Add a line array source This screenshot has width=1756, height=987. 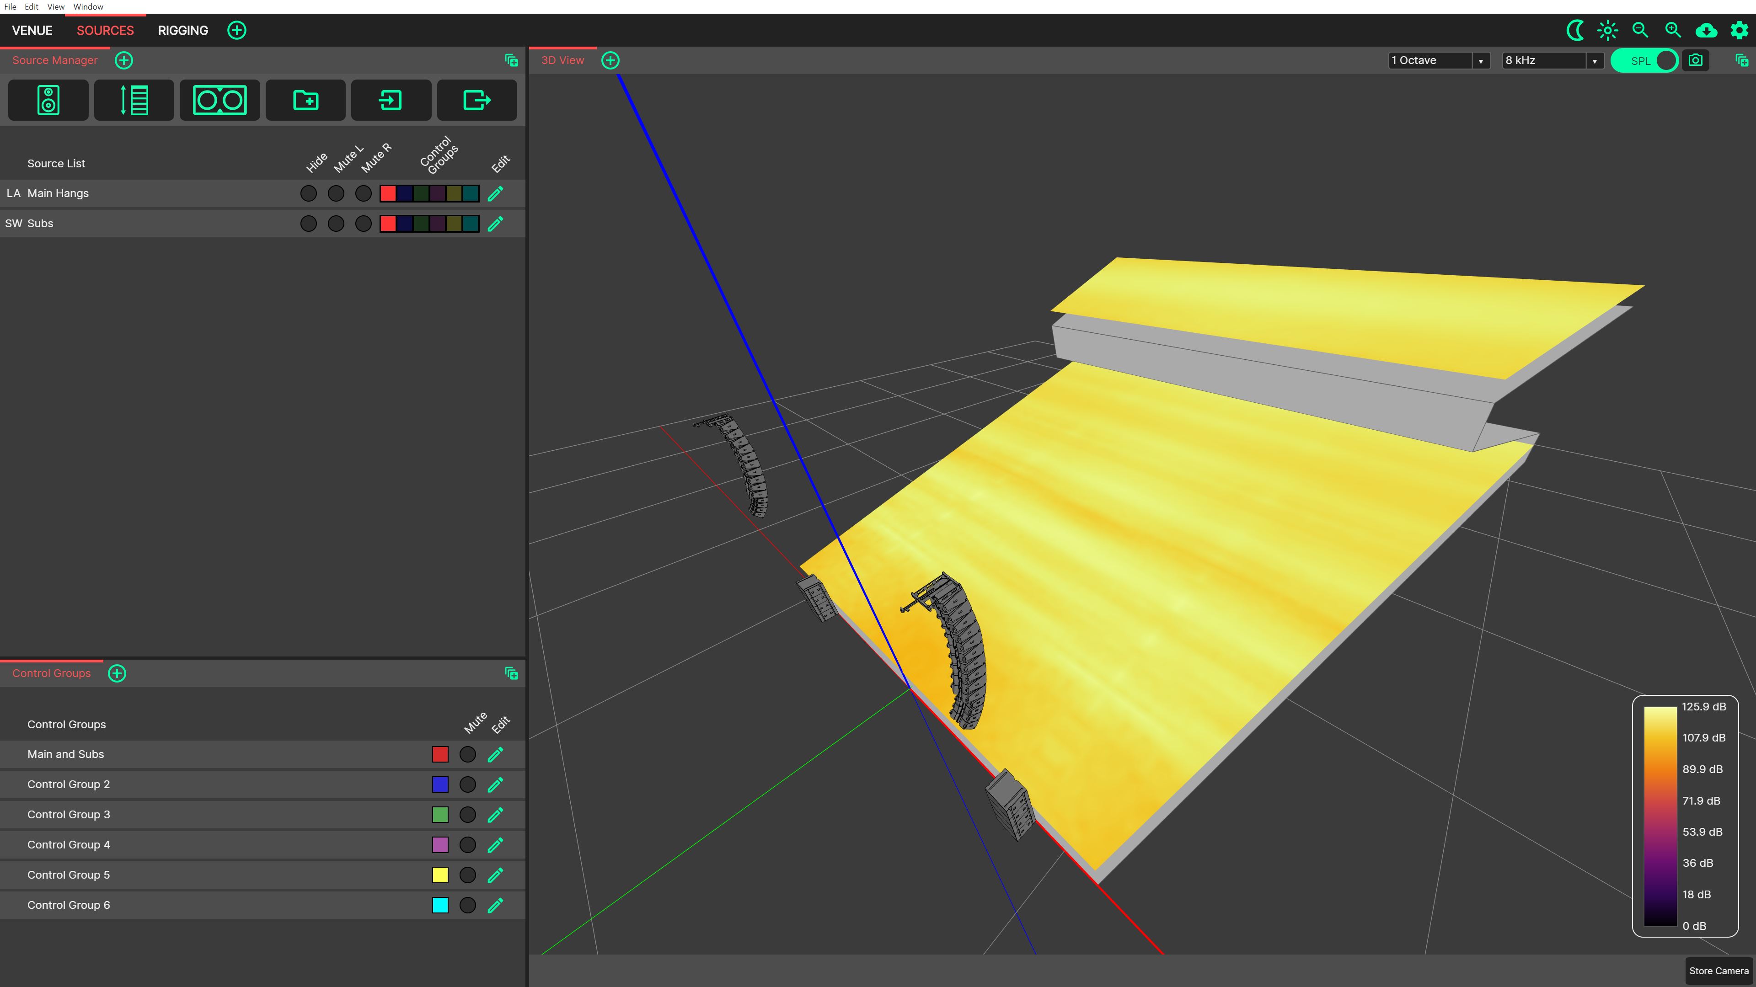(x=134, y=100)
